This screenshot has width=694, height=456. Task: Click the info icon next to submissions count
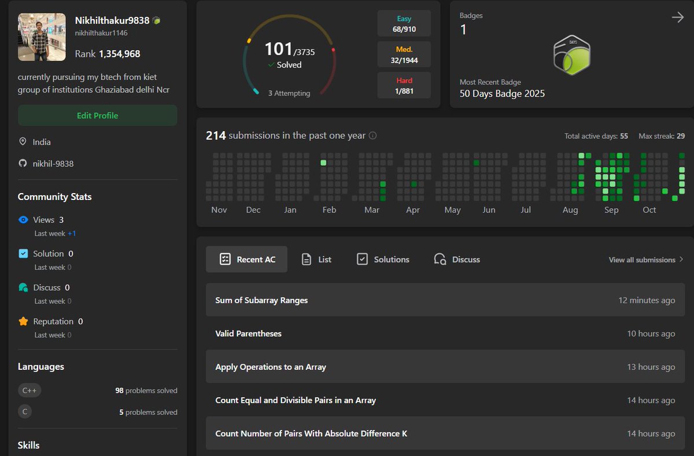click(373, 136)
